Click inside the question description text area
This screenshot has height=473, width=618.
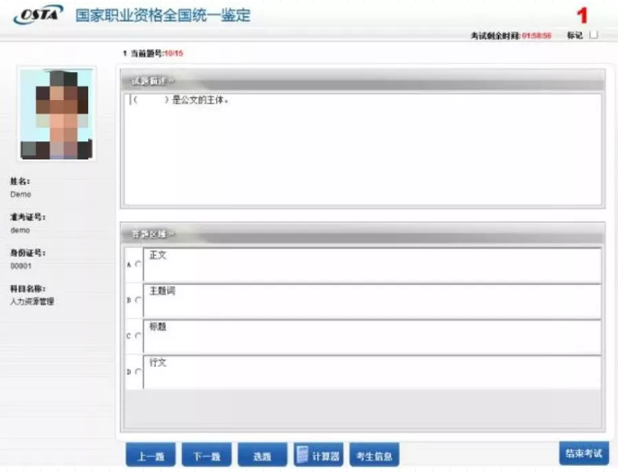361,149
